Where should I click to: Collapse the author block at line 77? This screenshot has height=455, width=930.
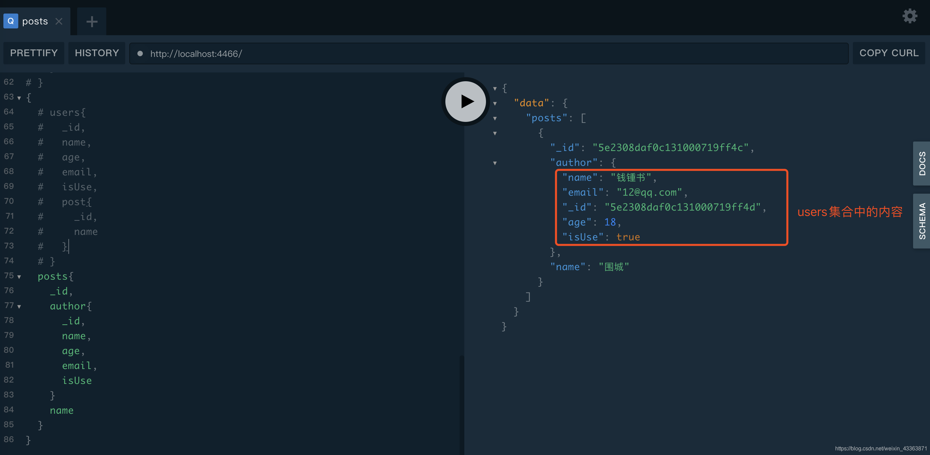19,307
